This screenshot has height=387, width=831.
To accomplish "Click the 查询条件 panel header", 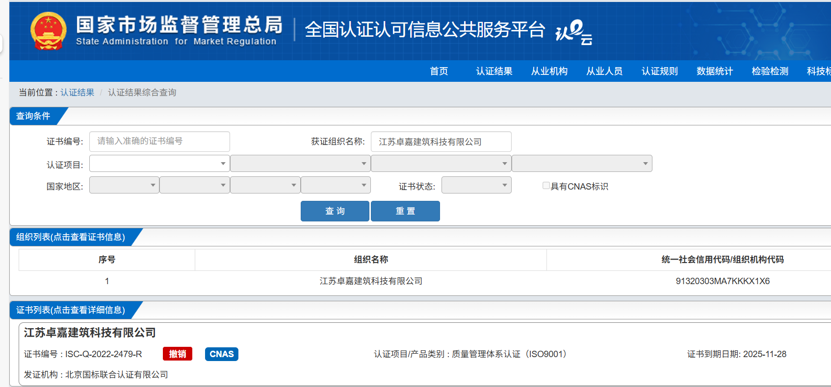I will coord(33,116).
